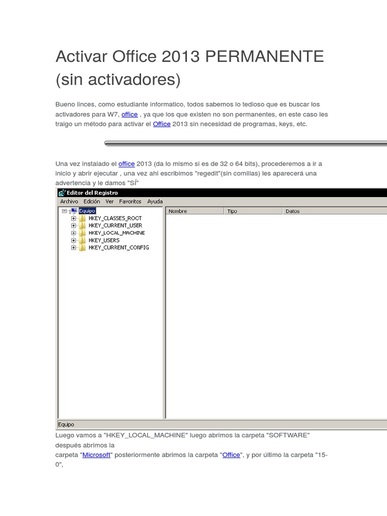The width and height of the screenshot is (387, 516).
Task: Select HKEY_CURRENT_CONFIG key label
Action: coord(119,247)
